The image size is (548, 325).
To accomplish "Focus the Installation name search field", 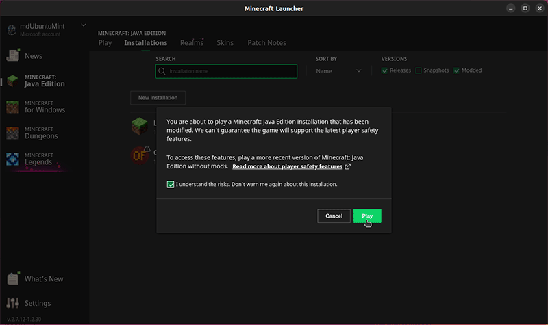I will 226,71.
